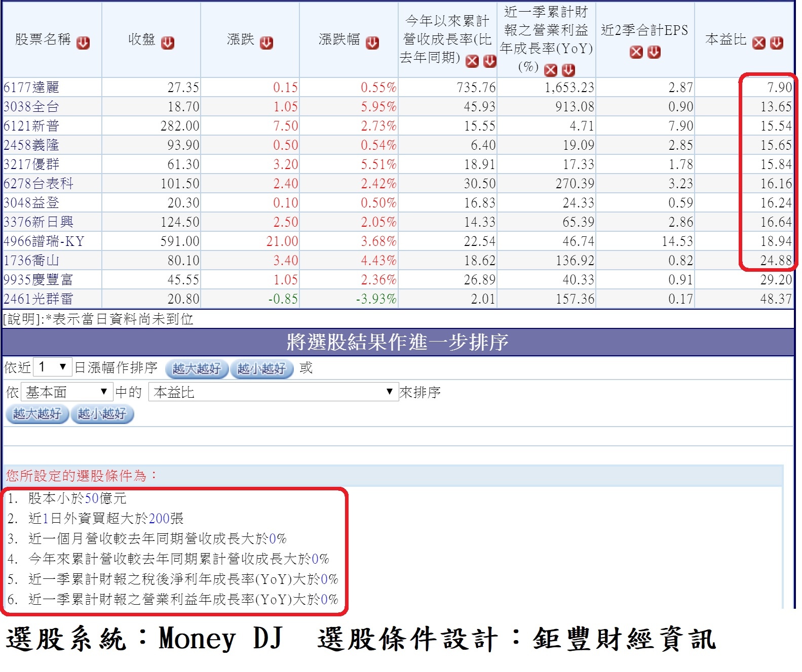
Task: Open stock link 6121新普
Action: pyautogui.click(x=31, y=126)
